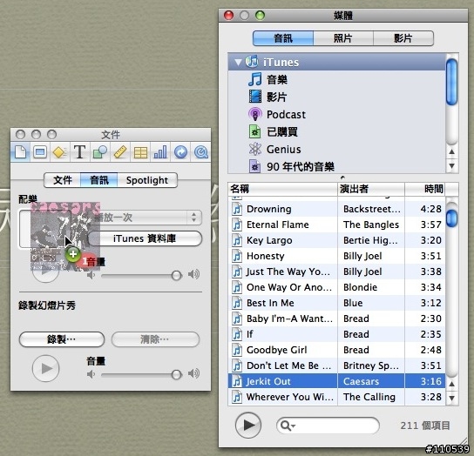The height and width of the screenshot is (456, 474).
Task: Collapse the iTunes source tree
Action: 238,62
